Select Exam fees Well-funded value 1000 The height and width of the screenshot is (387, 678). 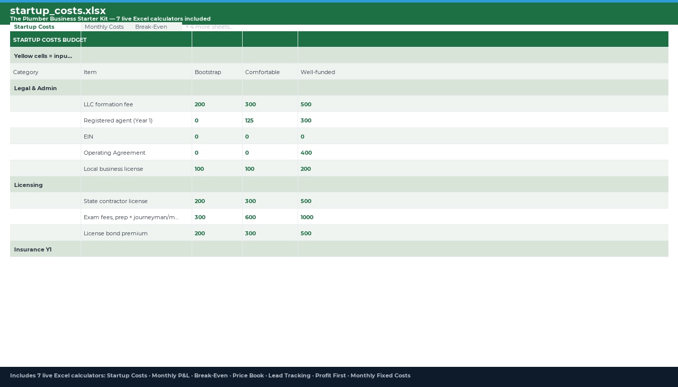click(x=483, y=217)
